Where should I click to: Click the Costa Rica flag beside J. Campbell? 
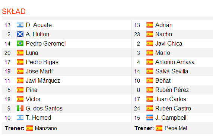tap(150, 118)
